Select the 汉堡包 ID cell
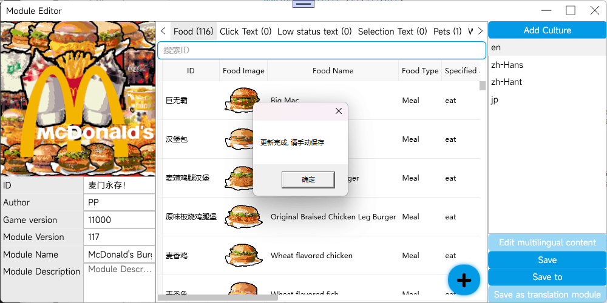Screen dimensions: 607x303 [x=191, y=139]
